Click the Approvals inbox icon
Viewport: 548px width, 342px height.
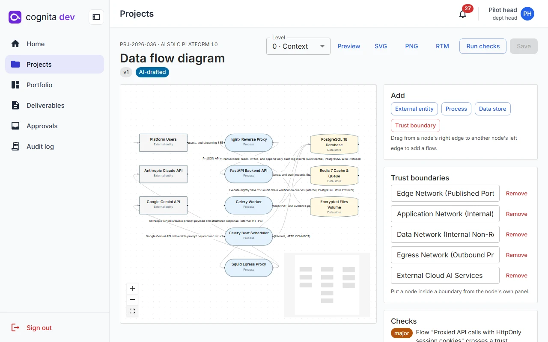(15, 126)
